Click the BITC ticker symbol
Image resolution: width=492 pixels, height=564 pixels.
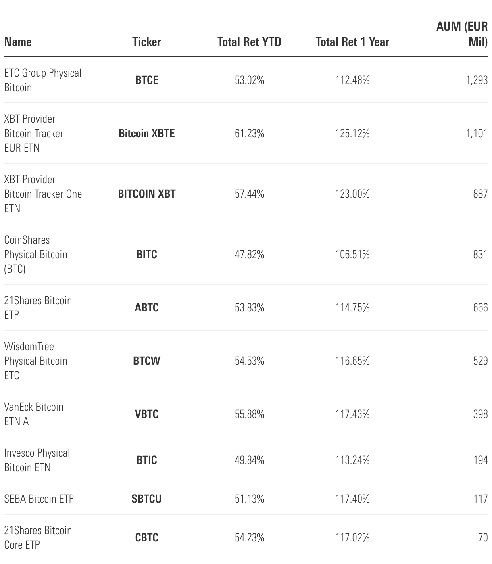146,254
